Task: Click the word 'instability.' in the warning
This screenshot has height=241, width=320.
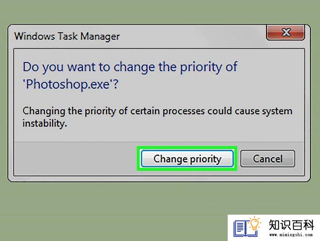Action: (x=45, y=123)
